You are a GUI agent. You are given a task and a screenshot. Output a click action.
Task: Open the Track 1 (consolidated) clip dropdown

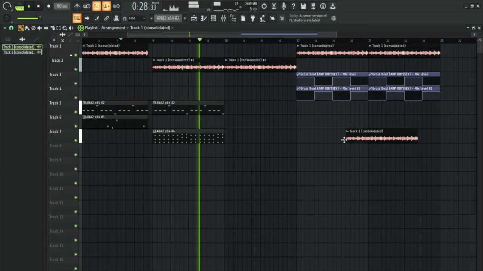(x=152, y=28)
